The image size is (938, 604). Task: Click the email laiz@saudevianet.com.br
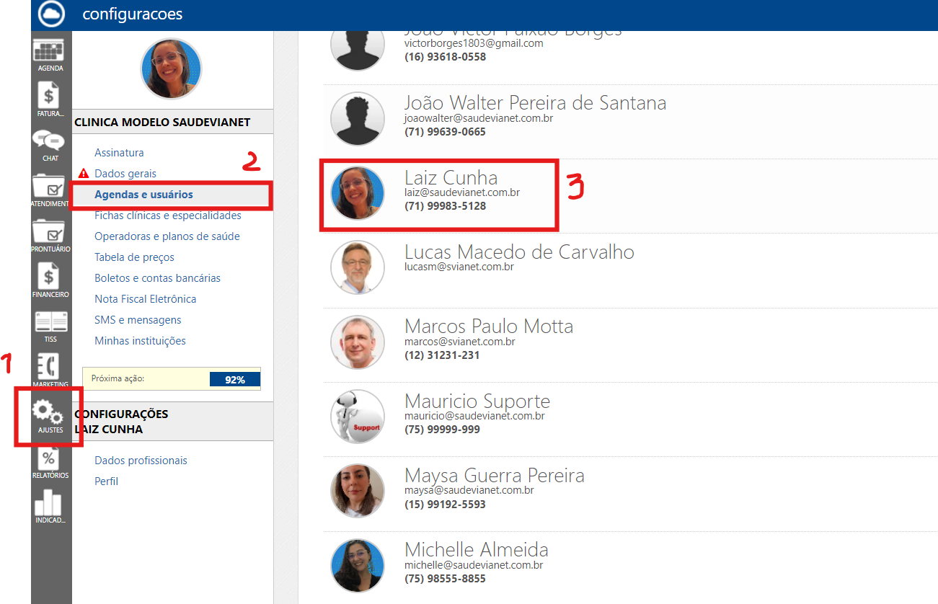(x=462, y=192)
